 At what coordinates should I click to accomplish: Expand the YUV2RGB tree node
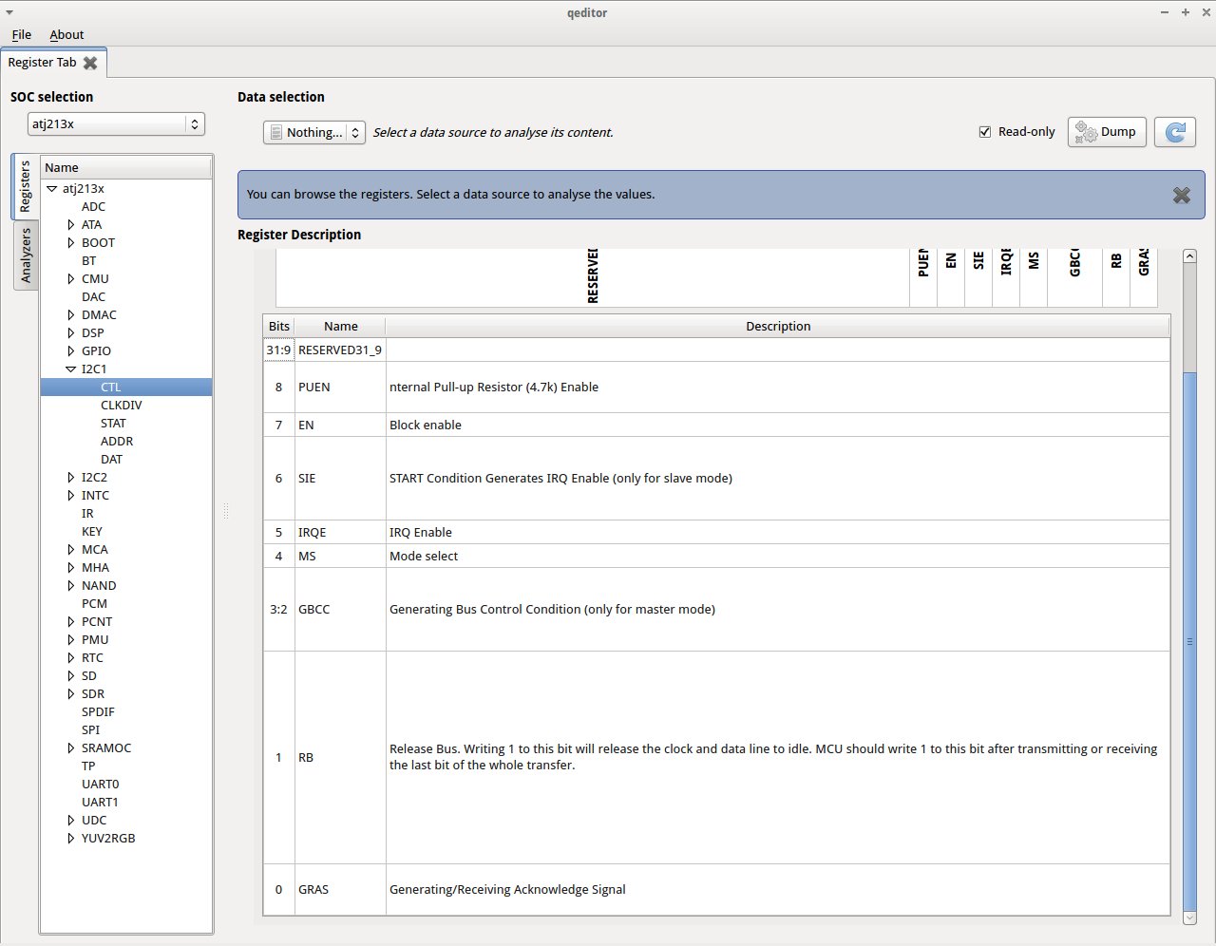[x=71, y=839]
